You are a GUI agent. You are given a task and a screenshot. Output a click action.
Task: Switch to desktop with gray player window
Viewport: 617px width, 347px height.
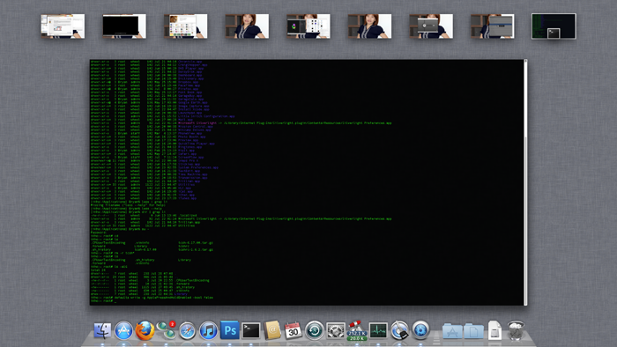coord(431,26)
